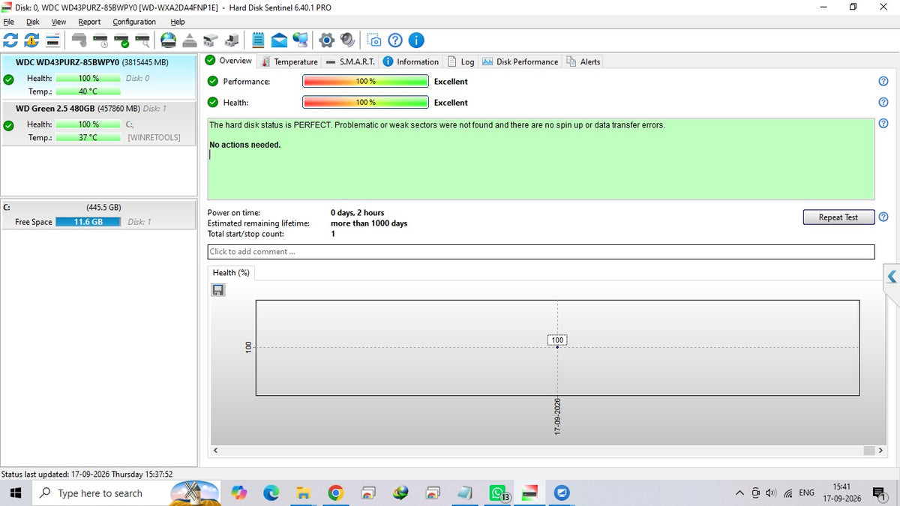Viewport: 900px width, 506px height.
Task: Click second network disk toolbar icon
Action: [232, 40]
